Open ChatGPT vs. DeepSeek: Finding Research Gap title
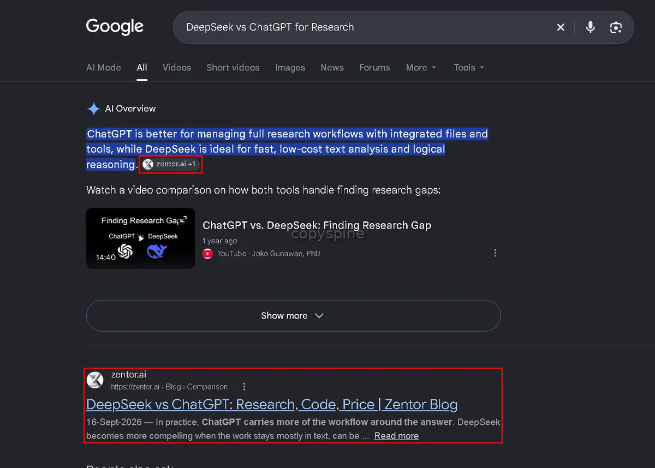This screenshot has height=468, width=655. pos(317,225)
